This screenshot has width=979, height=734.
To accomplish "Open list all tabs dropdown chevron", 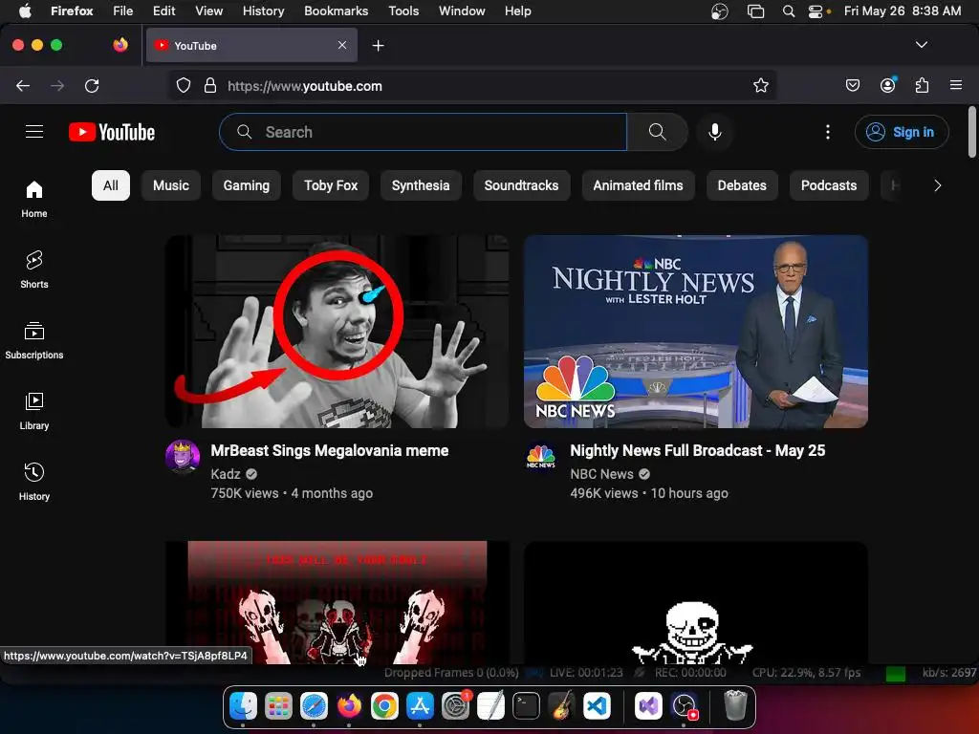I will click(x=921, y=45).
